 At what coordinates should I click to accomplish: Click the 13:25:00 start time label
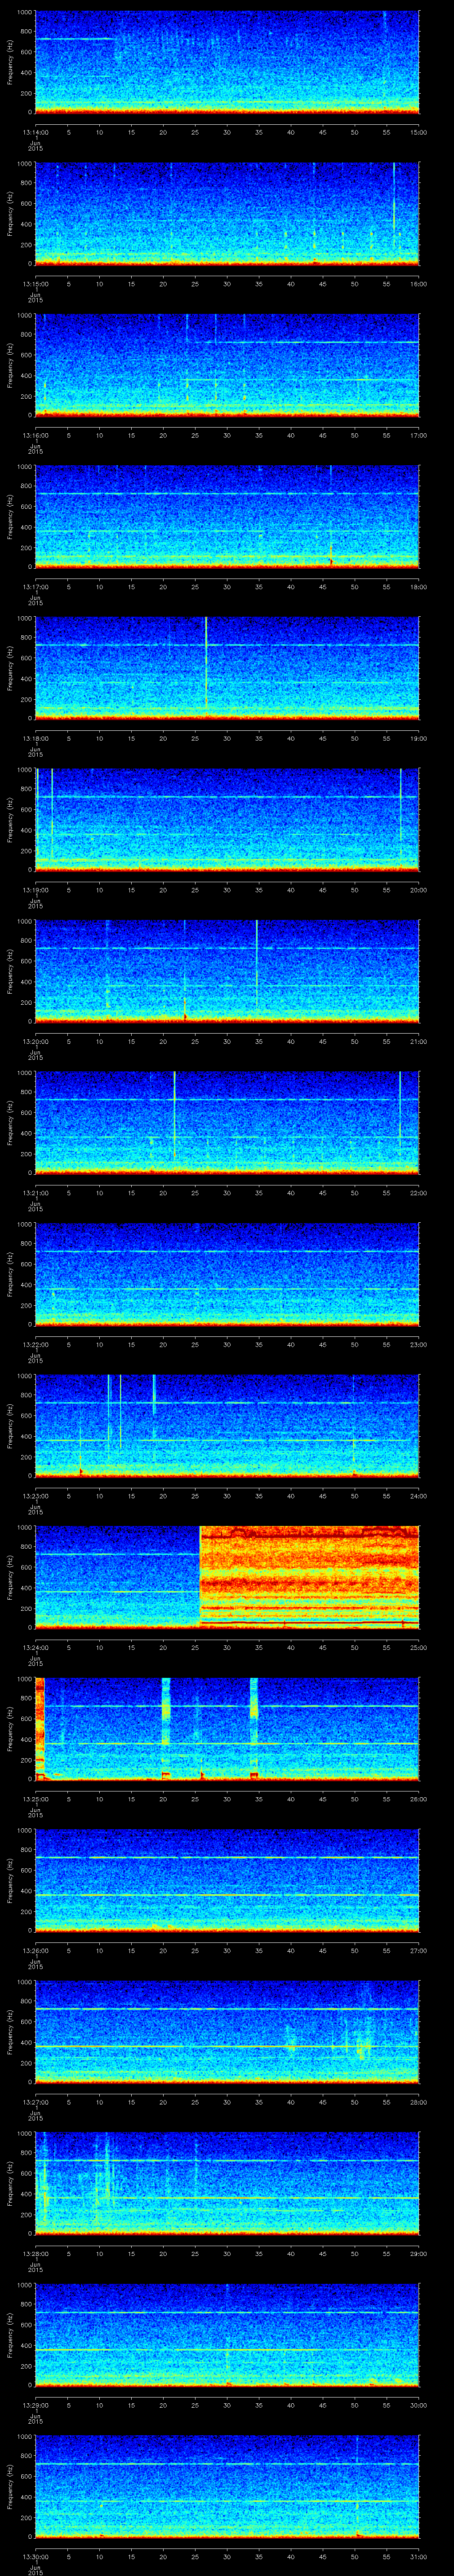pyautogui.click(x=35, y=1799)
